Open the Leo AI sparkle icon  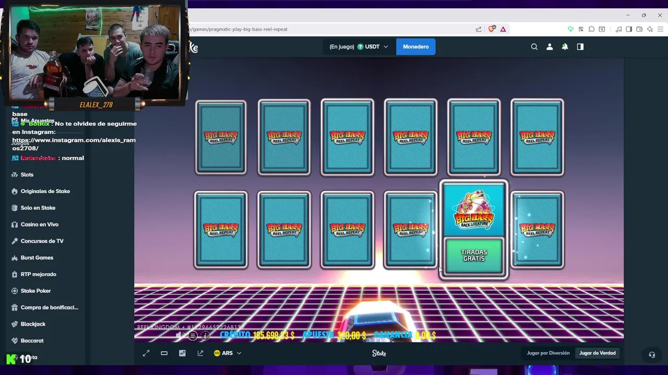(650, 29)
